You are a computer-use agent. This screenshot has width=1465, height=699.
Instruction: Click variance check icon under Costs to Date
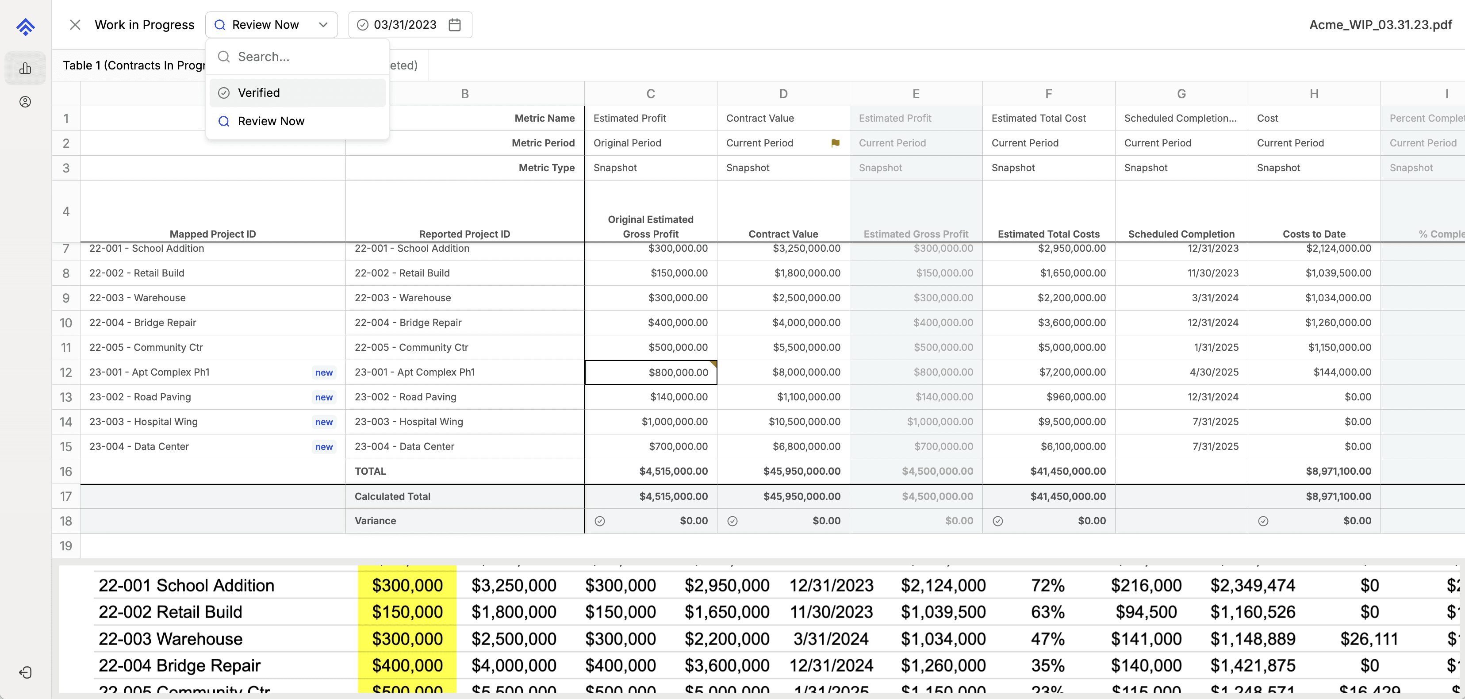pyautogui.click(x=1263, y=521)
